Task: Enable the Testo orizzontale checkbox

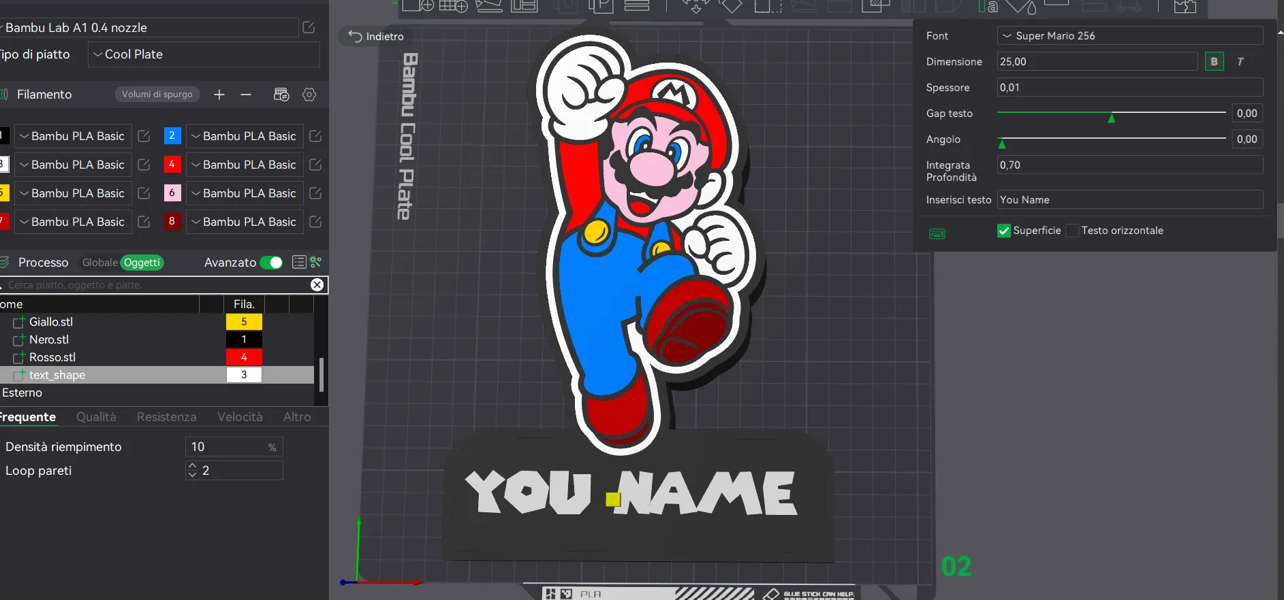Action: click(x=1072, y=231)
